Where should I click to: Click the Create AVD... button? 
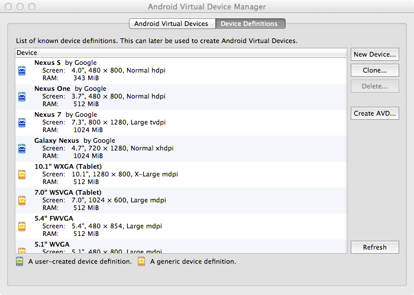coord(374,113)
